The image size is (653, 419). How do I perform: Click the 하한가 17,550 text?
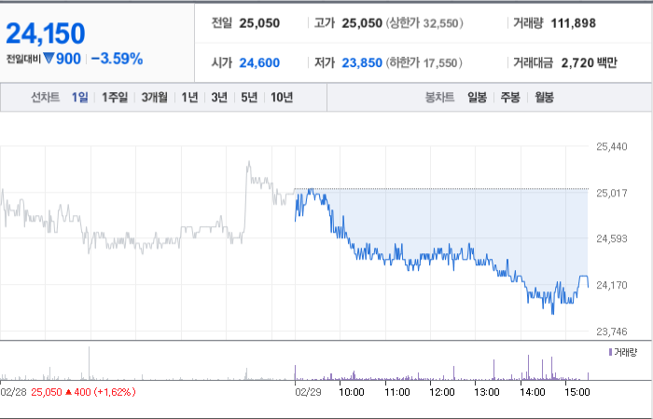tap(424, 62)
